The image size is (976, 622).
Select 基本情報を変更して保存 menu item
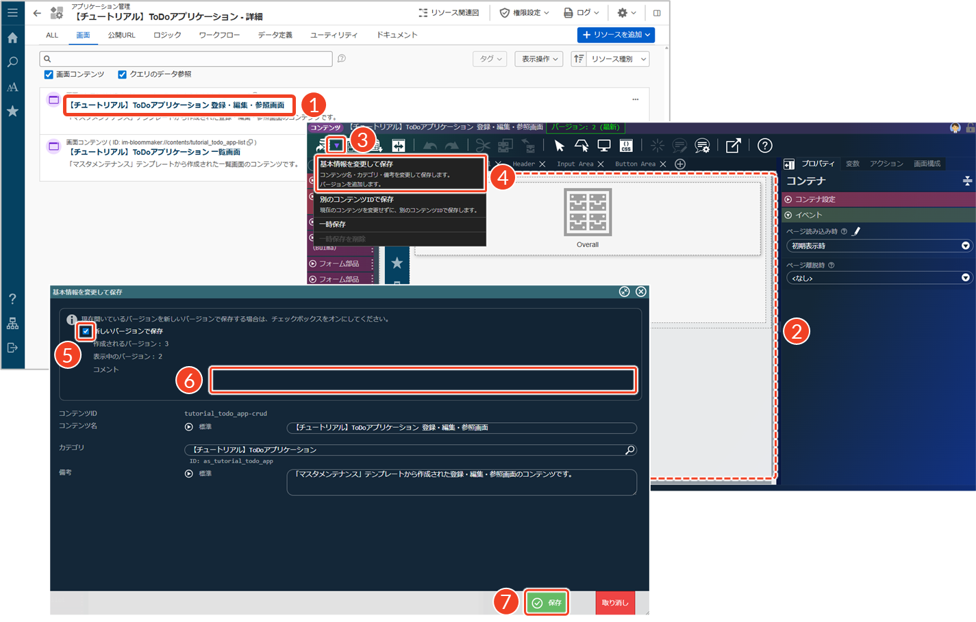pyautogui.click(x=401, y=174)
